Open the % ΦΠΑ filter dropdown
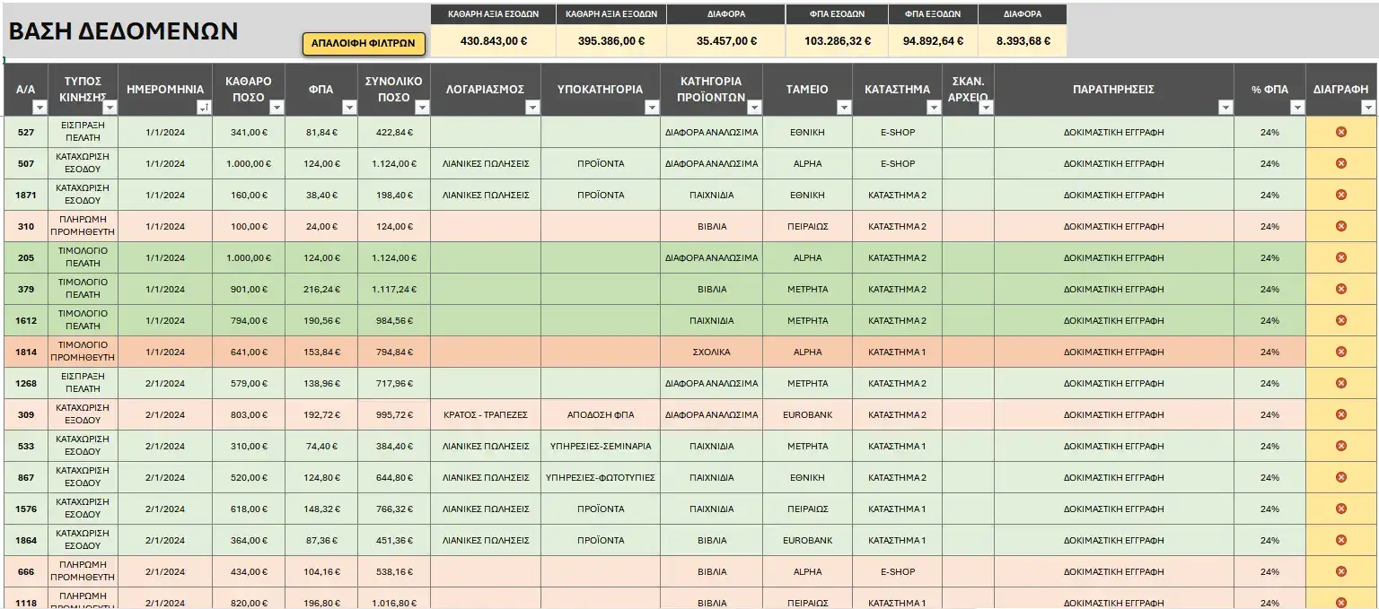The width and height of the screenshot is (1379, 609). (1296, 108)
